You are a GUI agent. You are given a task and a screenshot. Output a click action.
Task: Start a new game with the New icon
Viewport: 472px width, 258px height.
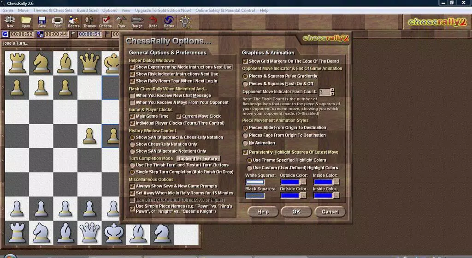(10, 22)
